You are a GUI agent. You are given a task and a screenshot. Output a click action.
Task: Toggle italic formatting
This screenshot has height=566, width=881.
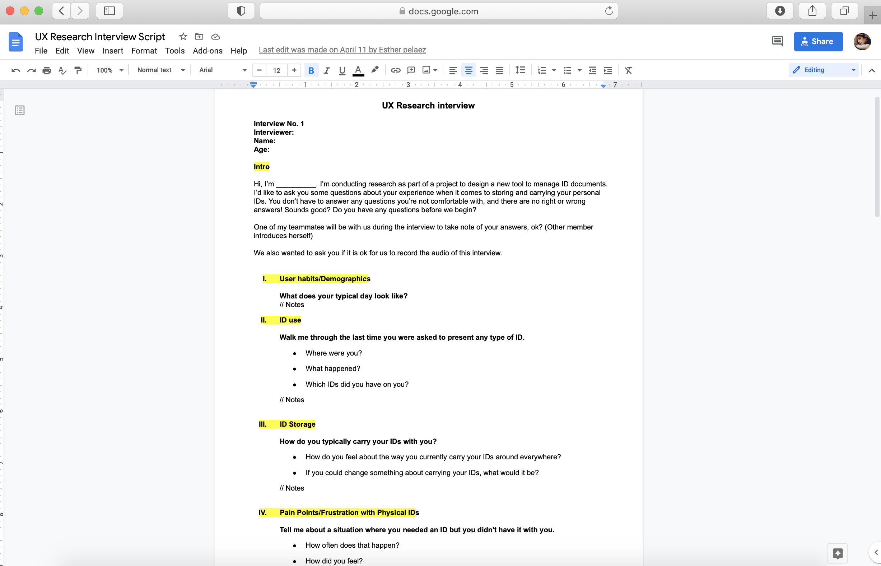326,70
